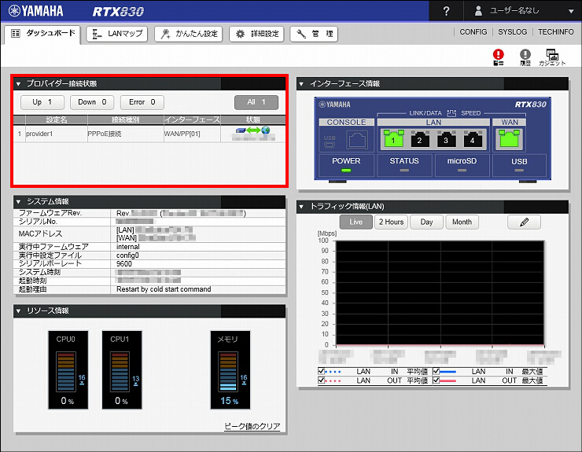Image resolution: width=582 pixels, height=452 pixels.
Task: Open the user name dropdown arrow
Action: coord(571,11)
